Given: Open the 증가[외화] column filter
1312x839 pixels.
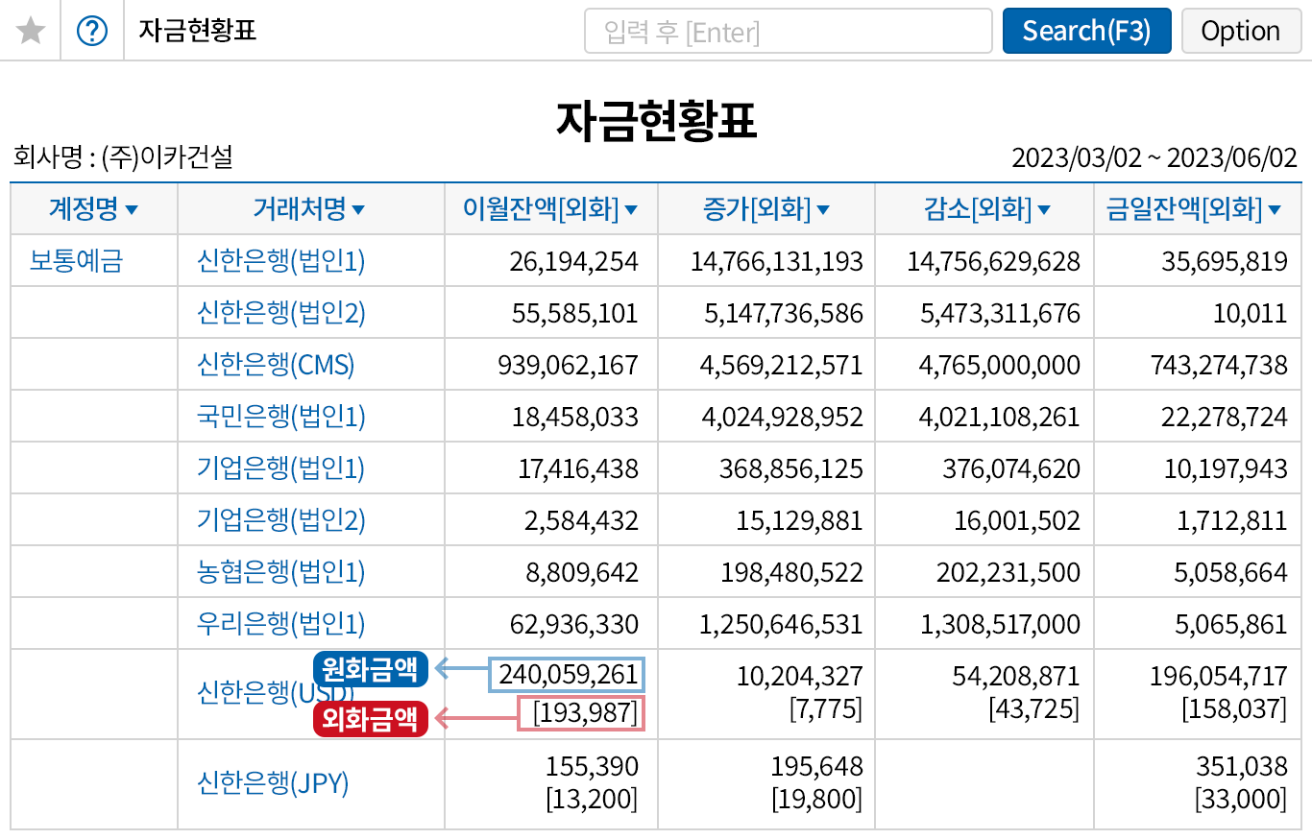Looking at the screenshot, I should click(x=823, y=209).
